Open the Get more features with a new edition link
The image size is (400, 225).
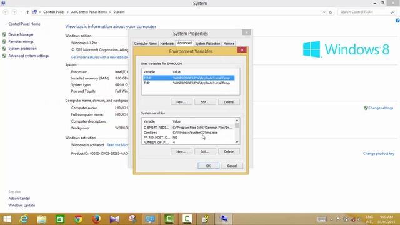click(x=99, y=57)
